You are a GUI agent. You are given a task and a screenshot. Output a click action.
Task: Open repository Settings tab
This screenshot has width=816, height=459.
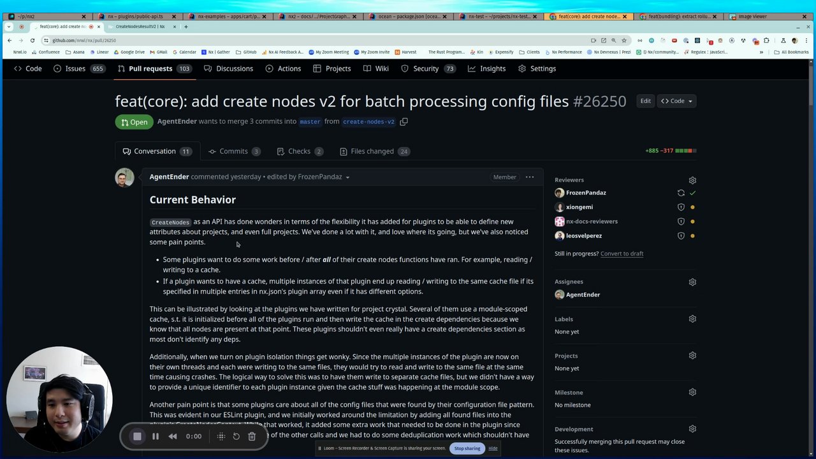[x=537, y=68]
